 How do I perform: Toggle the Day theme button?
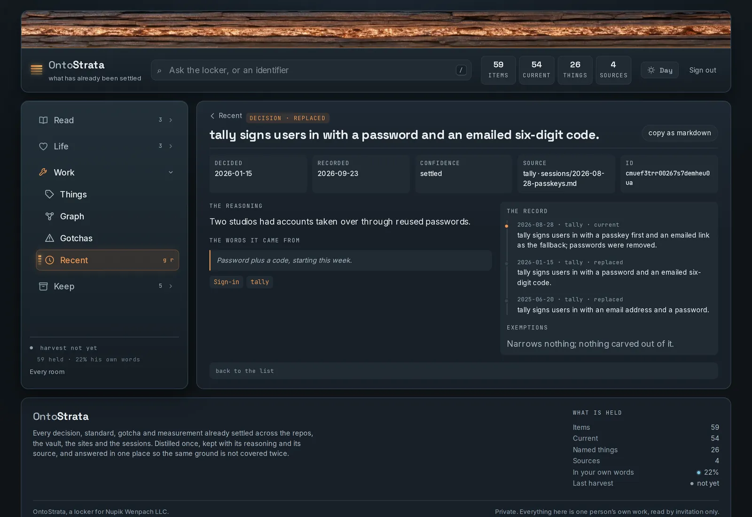pyautogui.click(x=659, y=70)
